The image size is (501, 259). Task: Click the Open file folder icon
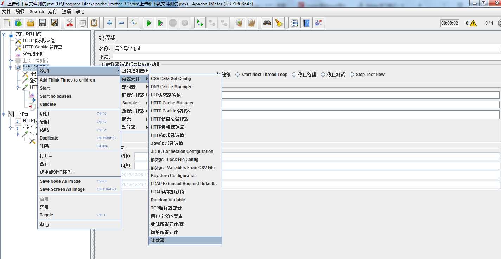click(x=31, y=23)
